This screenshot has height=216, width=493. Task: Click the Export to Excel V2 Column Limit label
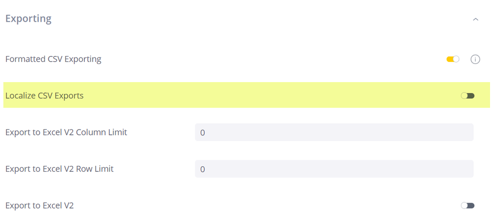point(66,132)
